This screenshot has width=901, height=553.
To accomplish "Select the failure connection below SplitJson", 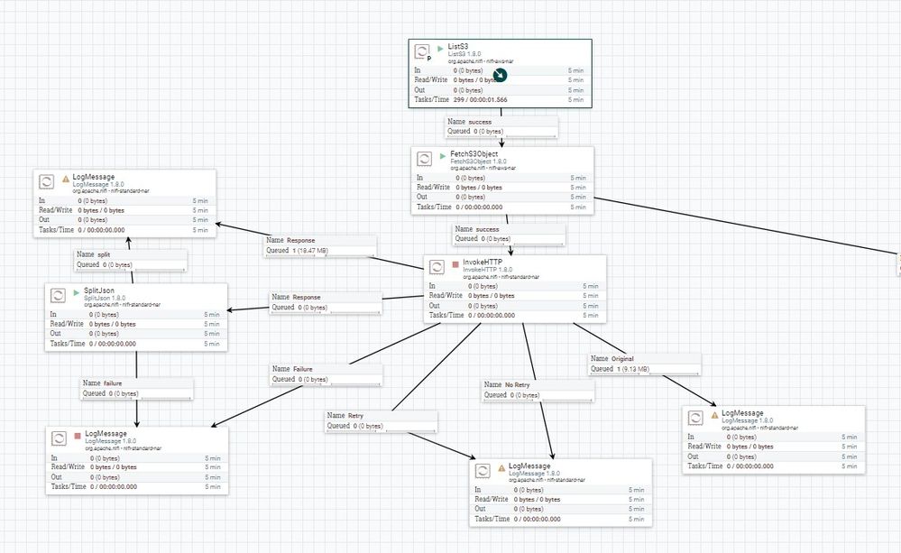I will (136, 389).
